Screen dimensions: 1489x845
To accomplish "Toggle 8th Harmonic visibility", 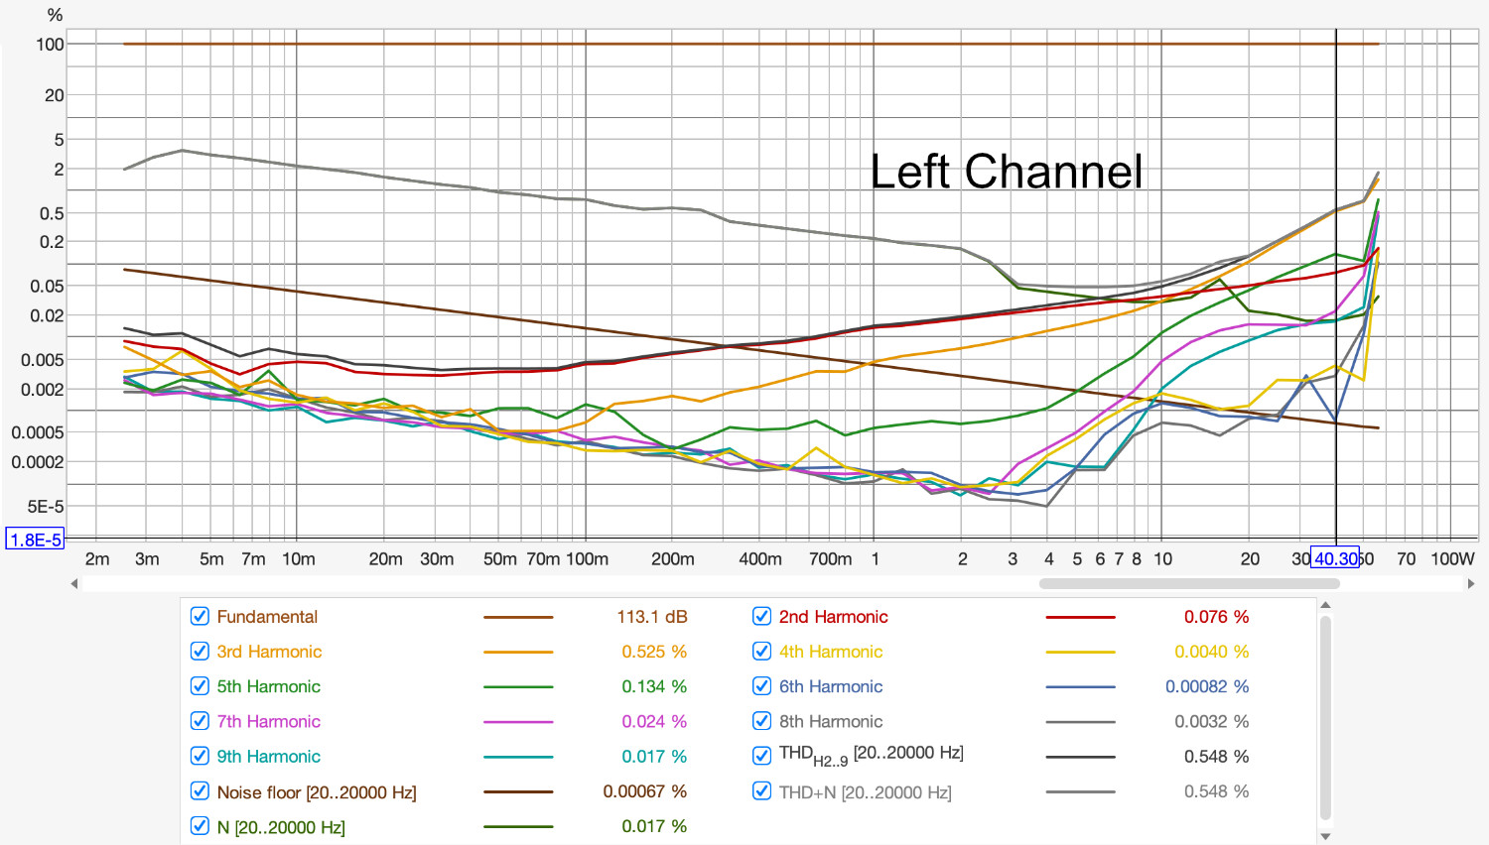I will pos(761,721).
